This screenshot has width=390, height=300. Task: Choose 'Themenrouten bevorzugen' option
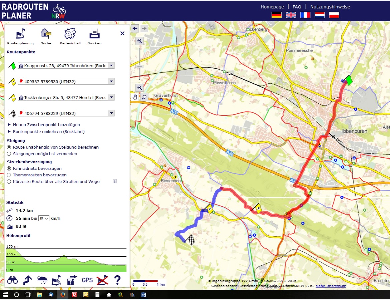point(9,175)
